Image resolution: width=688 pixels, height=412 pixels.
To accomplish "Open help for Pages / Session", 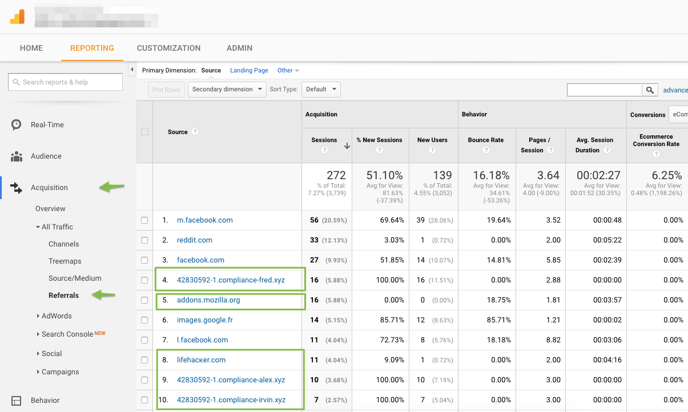I will (550, 150).
